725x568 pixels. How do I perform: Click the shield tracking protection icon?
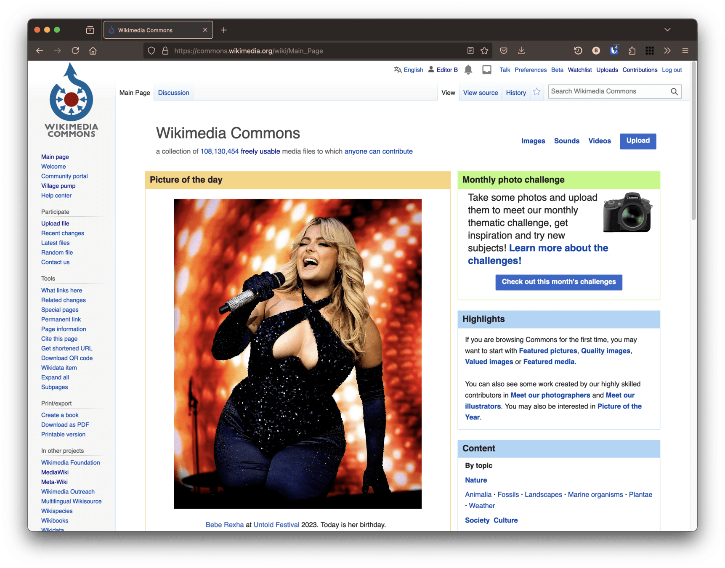pyautogui.click(x=151, y=51)
